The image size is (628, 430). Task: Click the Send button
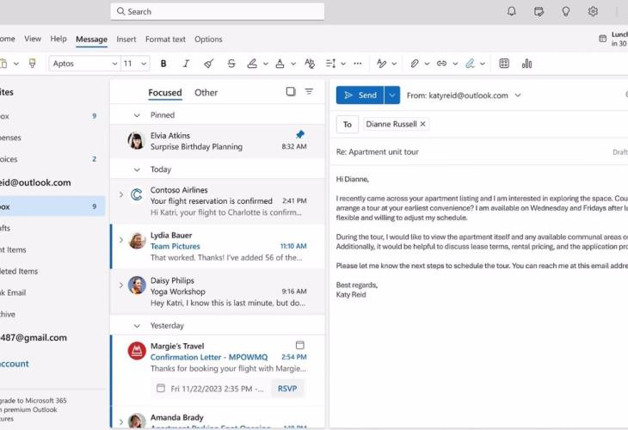[x=359, y=95]
